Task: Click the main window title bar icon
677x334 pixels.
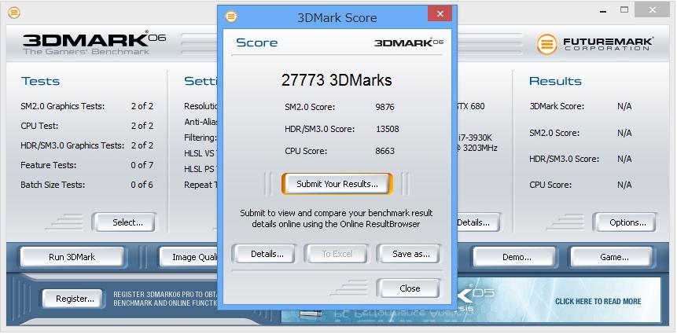Action: (x=14, y=13)
